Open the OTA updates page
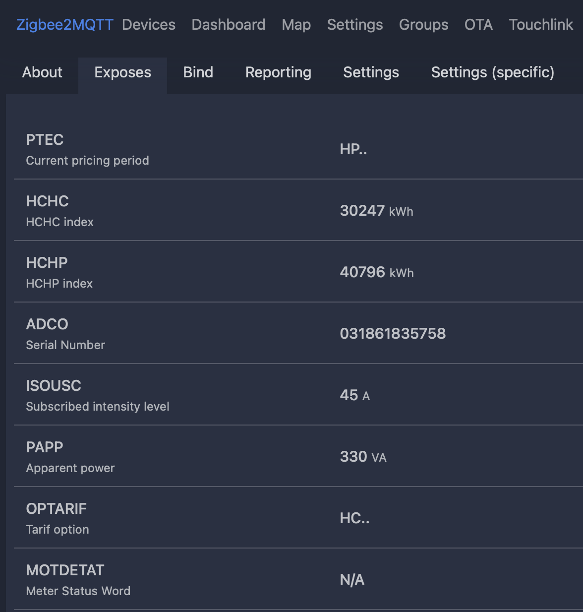The width and height of the screenshot is (583, 612). [478, 25]
